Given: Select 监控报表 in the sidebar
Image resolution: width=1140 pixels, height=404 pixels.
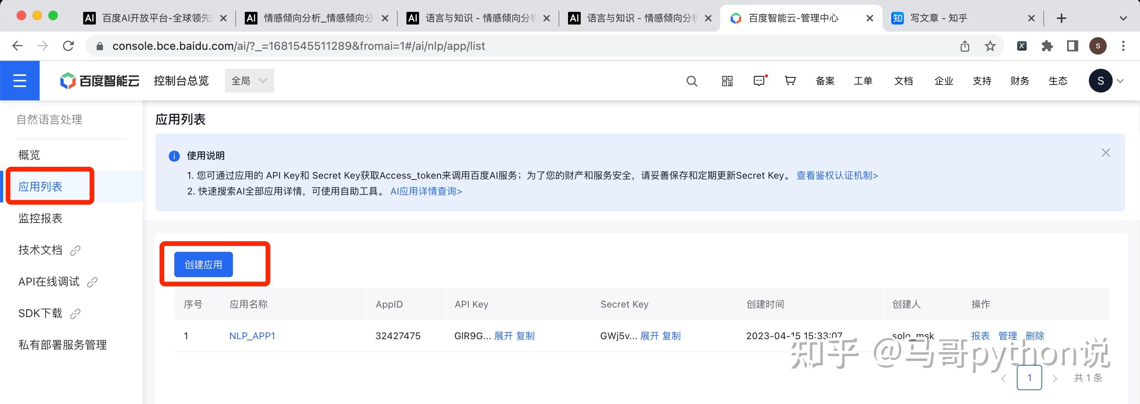Looking at the screenshot, I should point(40,218).
